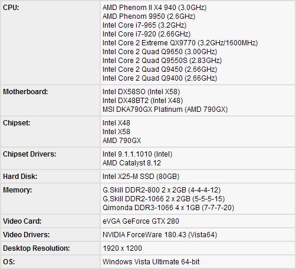The height and width of the screenshot is (269, 296).
Task: Select Intel DX58SO (Intel X58) text
Action: coord(141,92)
